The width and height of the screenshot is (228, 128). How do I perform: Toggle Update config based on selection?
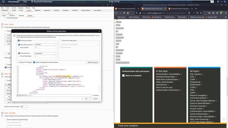[x=34, y=62]
